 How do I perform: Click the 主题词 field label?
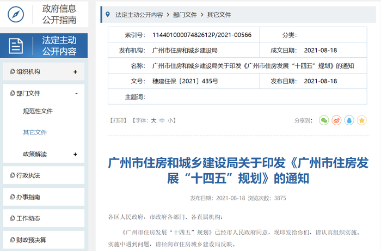(x=135, y=97)
